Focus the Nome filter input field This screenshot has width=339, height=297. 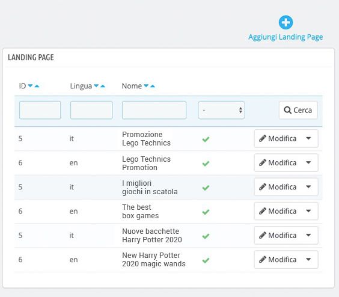(154, 110)
